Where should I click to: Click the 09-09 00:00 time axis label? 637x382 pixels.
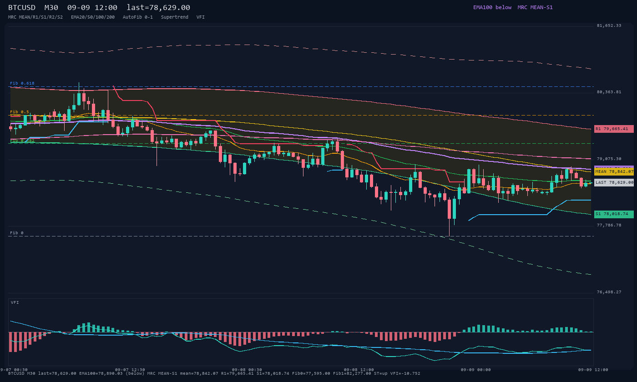coord(476,370)
